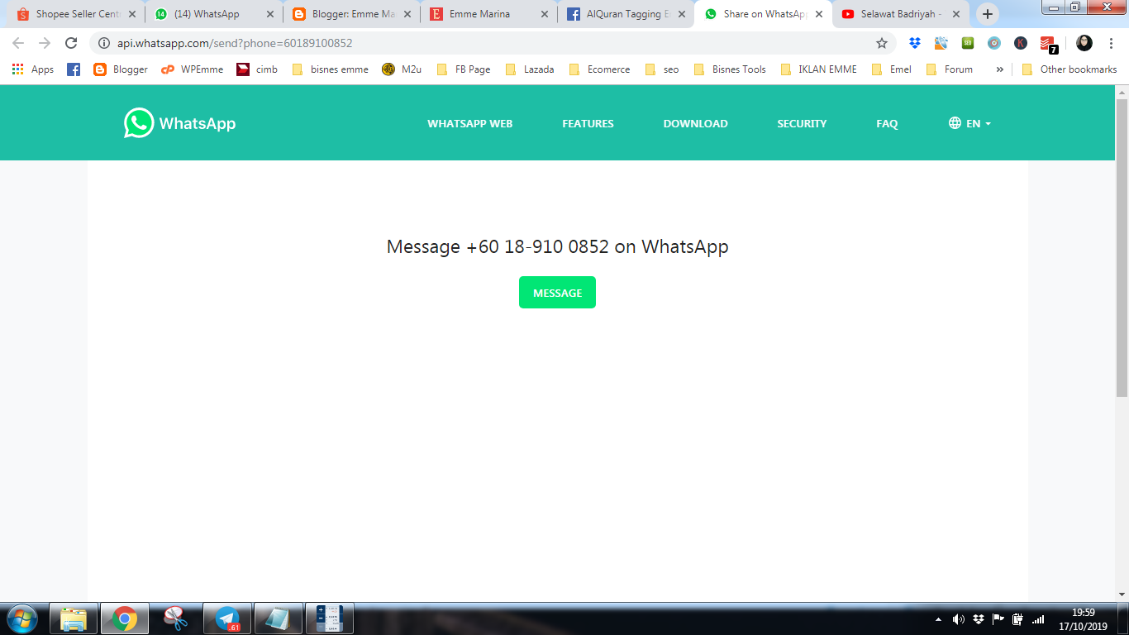Viewport: 1129px width, 635px height.
Task: Open Chrome's three-dot menu
Action: (x=1112, y=43)
